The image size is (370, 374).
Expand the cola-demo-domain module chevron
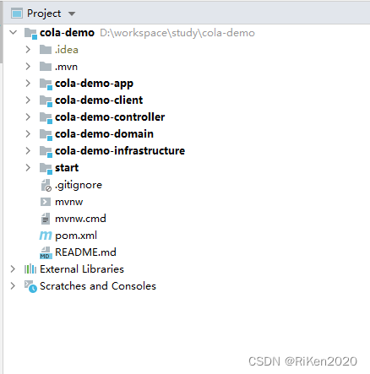28,133
